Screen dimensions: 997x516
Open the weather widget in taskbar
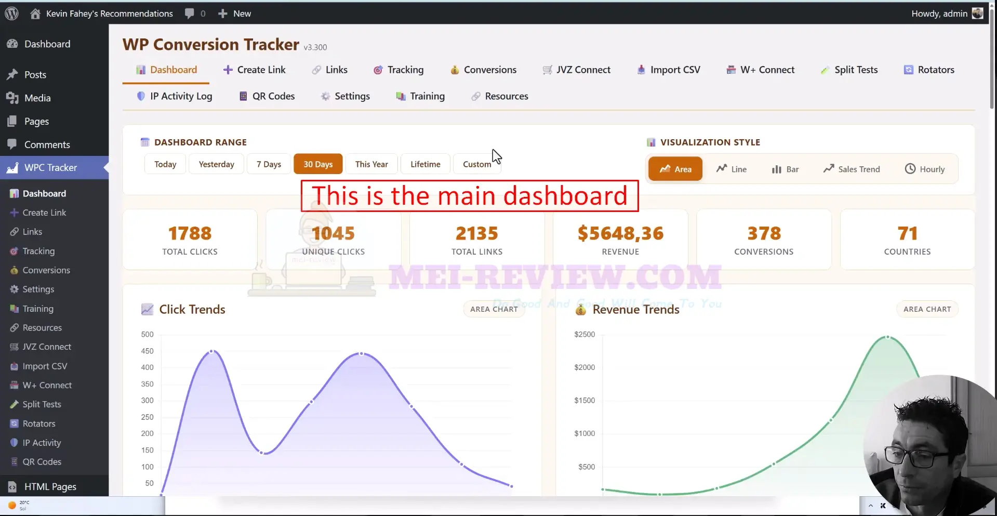tap(18, 505)
